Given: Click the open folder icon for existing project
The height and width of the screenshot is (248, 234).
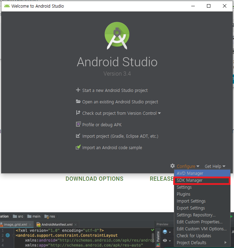Looking at the screenshot, I should coord(78,101).
